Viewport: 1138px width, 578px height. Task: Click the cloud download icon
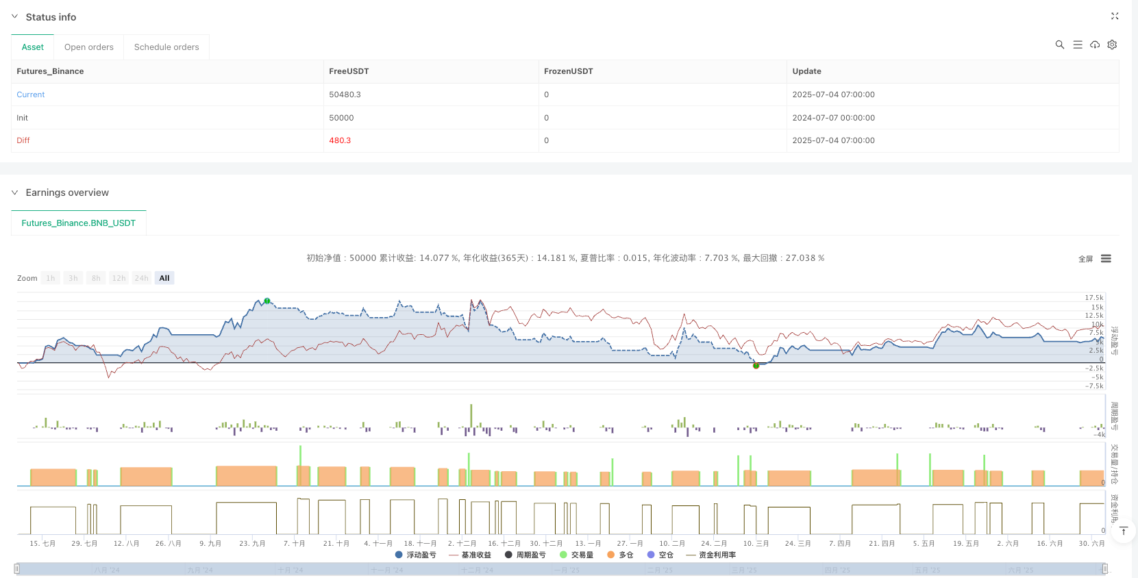click(1095, 45)
